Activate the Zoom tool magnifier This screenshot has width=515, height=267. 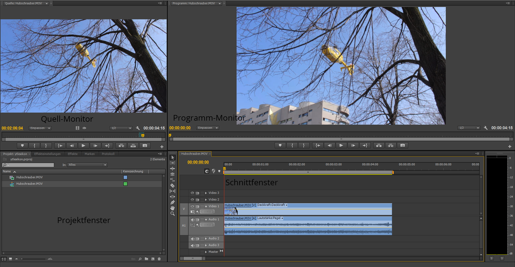click(172, 214)
